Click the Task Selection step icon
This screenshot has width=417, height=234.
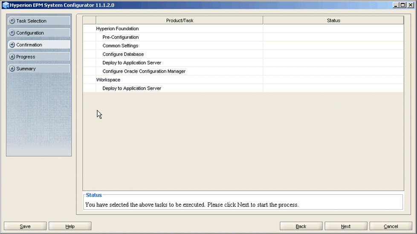(x=12, y=21)
